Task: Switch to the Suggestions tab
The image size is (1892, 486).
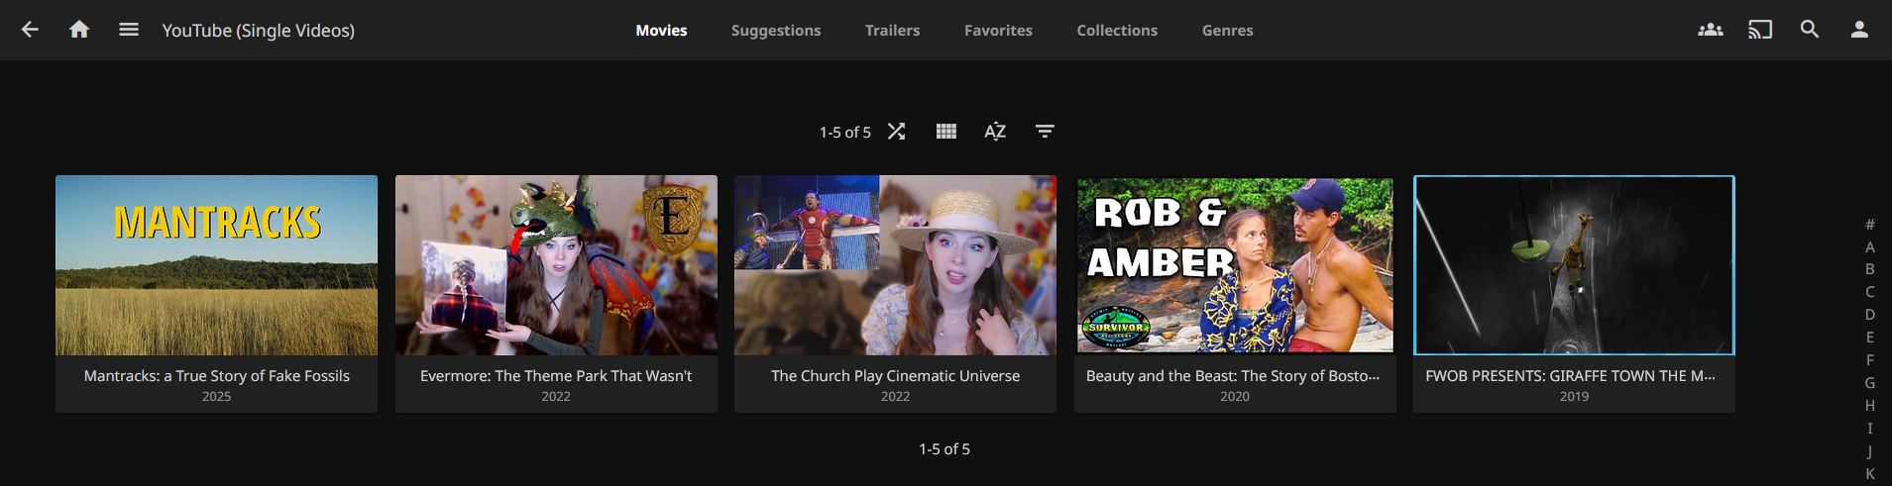Action: (775, 31)
